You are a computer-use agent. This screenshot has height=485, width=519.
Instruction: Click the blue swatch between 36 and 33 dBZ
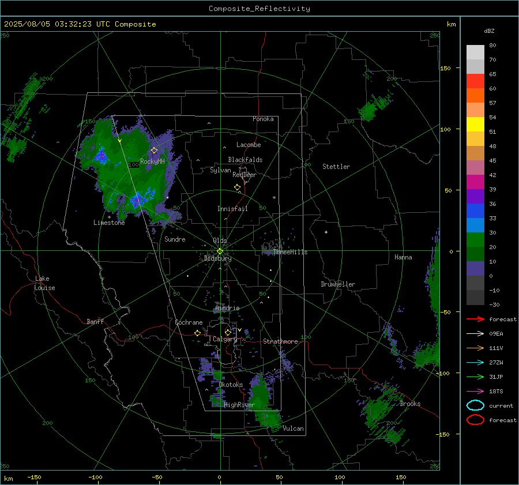click(x=475, y=211)
